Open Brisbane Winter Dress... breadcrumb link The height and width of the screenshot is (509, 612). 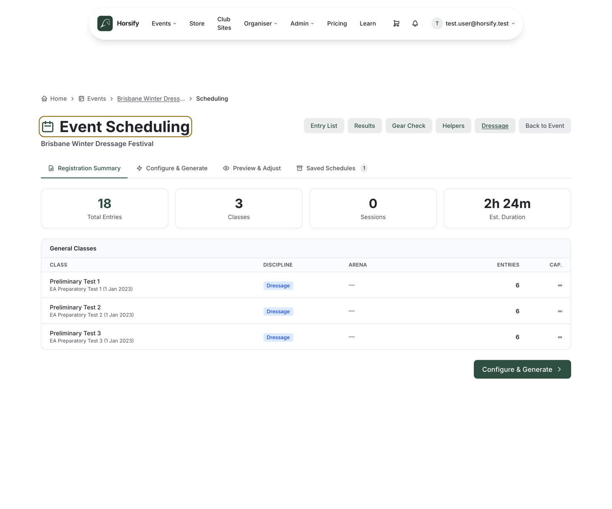tap(151, 98)
